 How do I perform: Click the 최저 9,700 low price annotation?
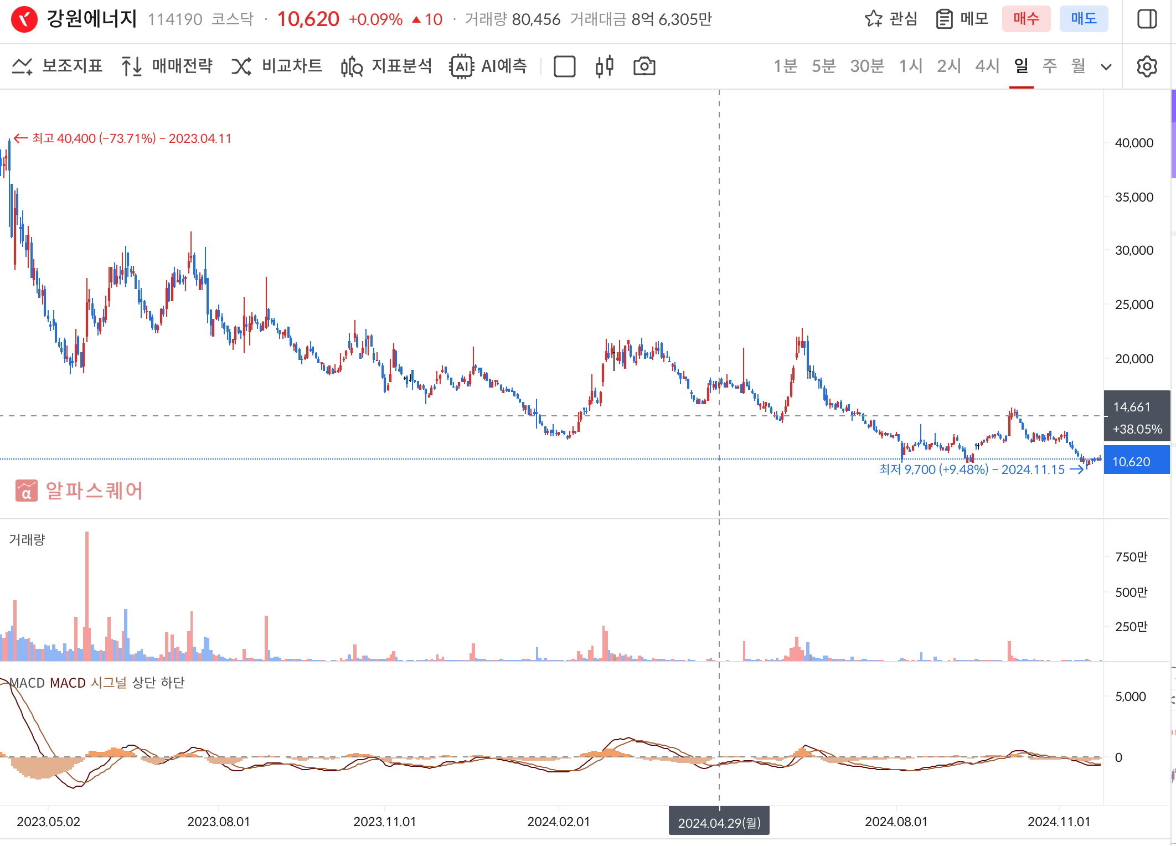[x=981, y=470]
